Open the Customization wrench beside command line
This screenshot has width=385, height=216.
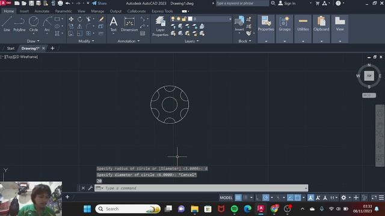pos(90,188)
